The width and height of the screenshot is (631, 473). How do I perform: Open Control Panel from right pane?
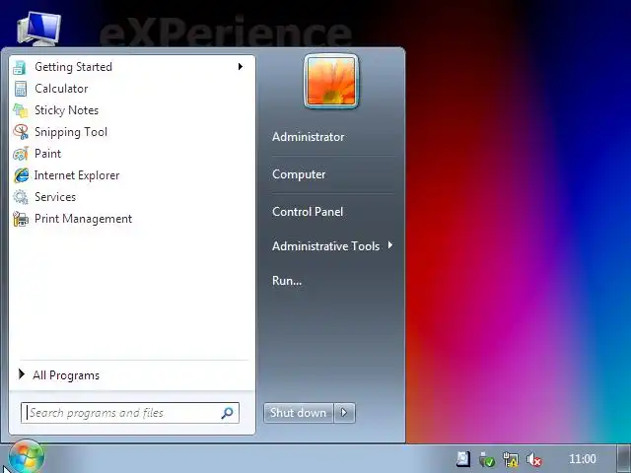tap(308, 212)
